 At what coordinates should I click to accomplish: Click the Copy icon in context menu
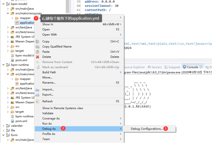click(x=38, y=41)
